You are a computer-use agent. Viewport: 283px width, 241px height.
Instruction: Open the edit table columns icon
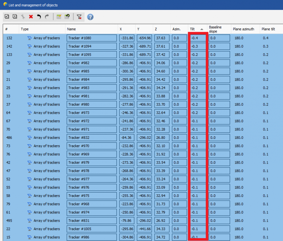(59, 17)
